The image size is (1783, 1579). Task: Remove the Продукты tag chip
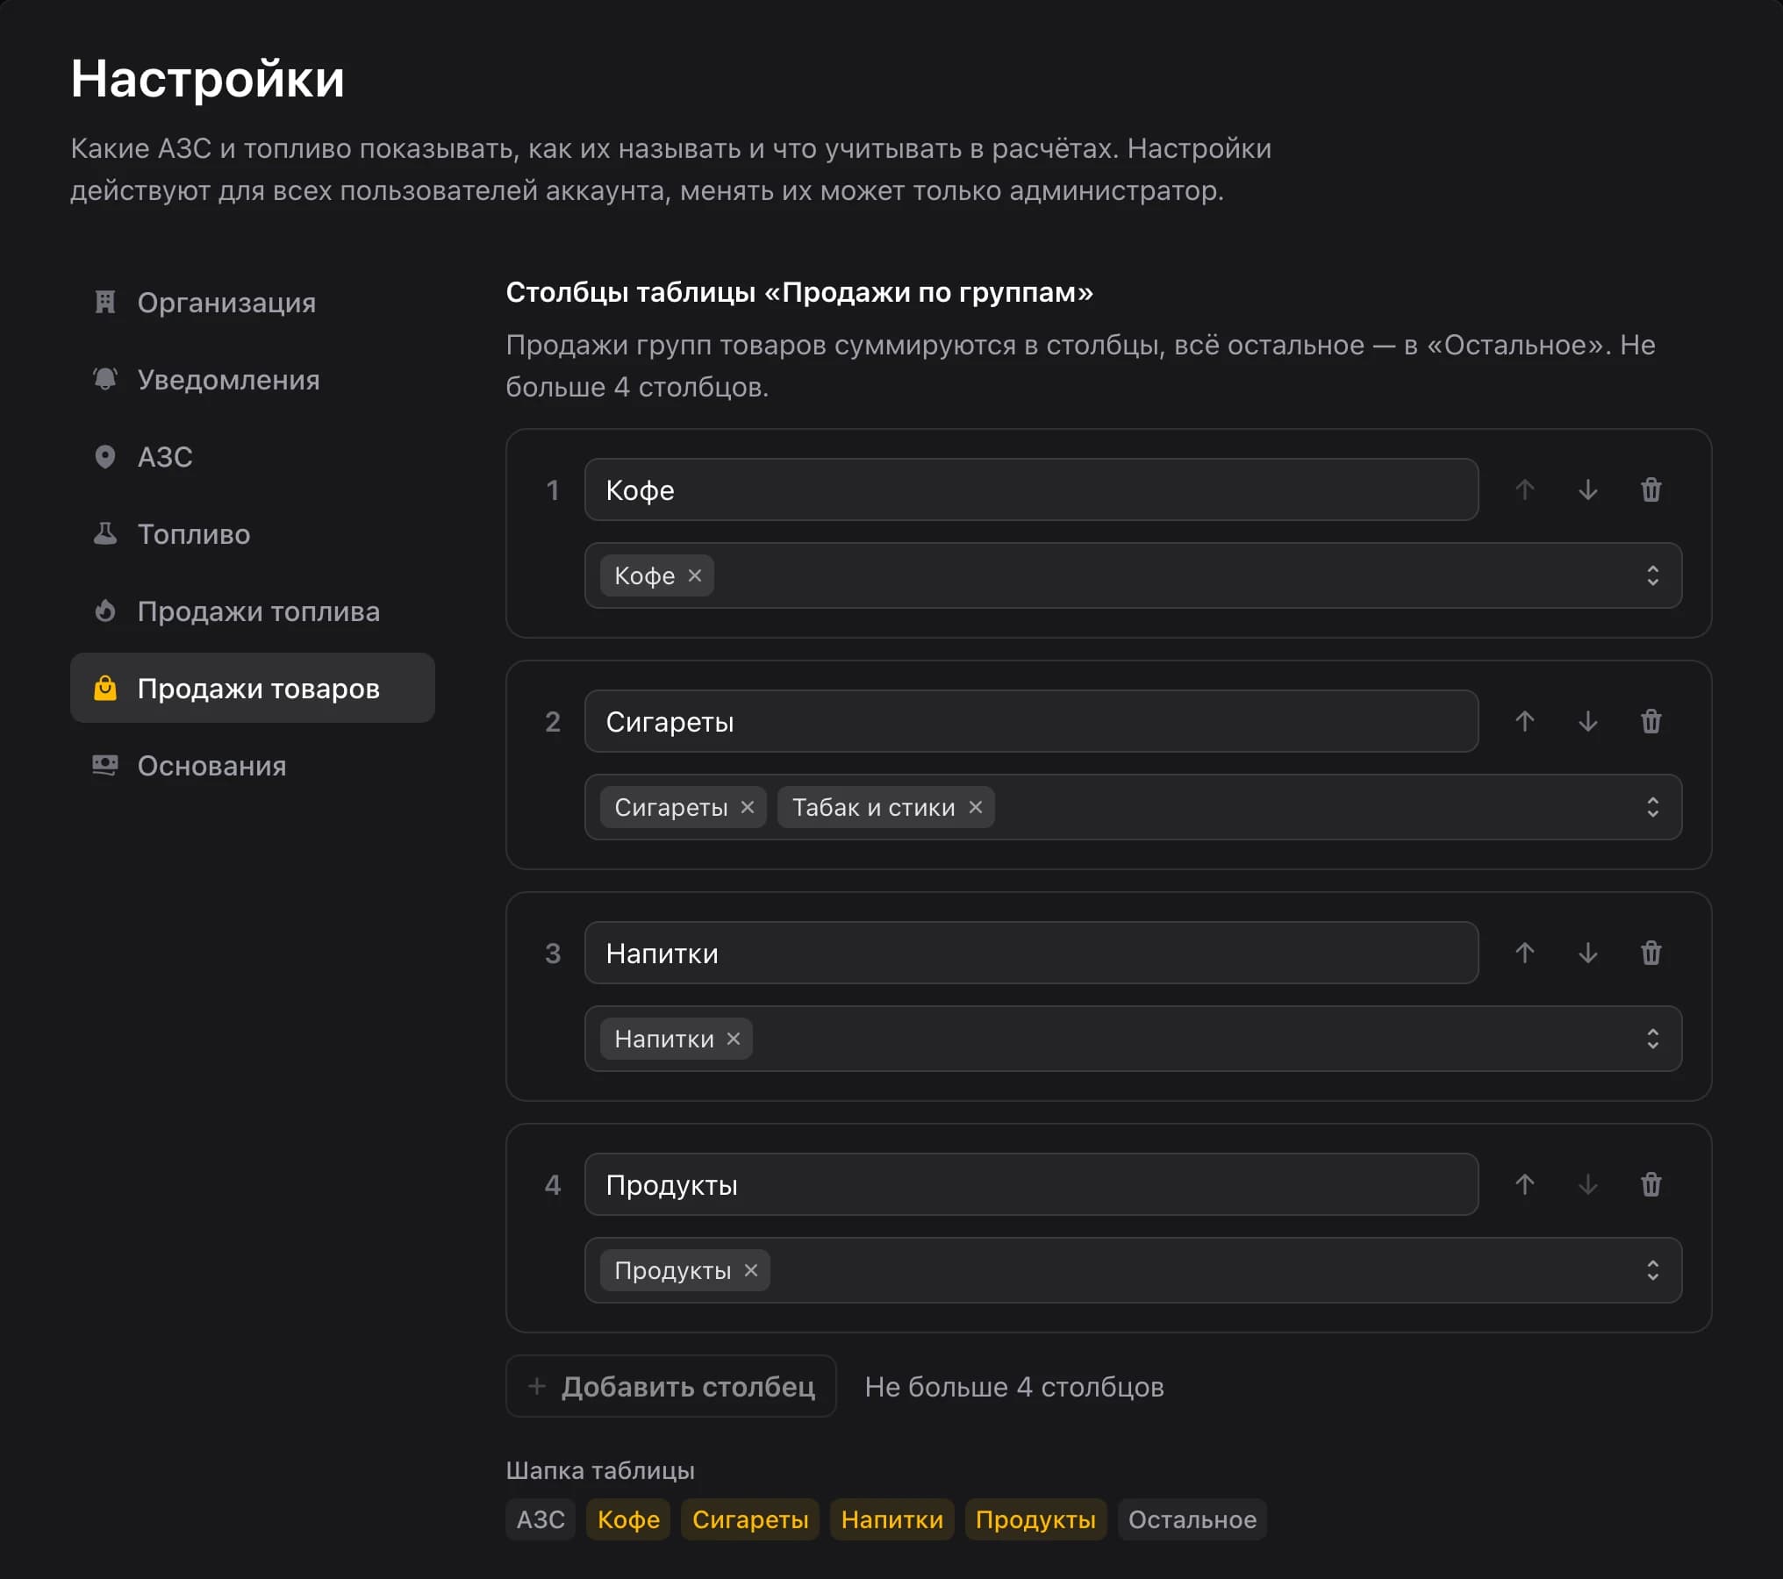click(x=751, y=1270)
